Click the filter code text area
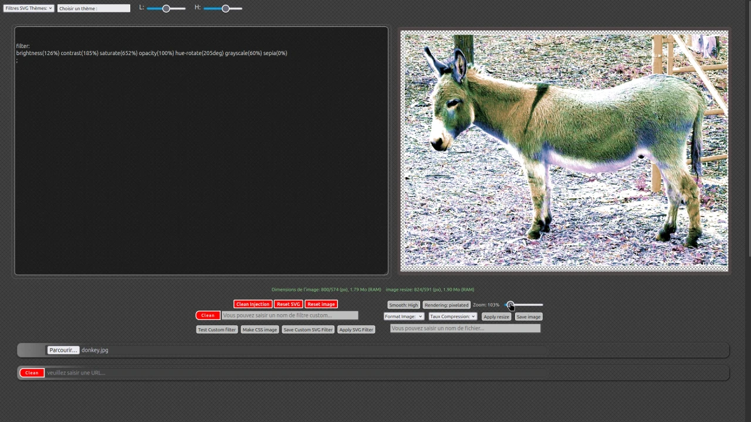The width and height of the screenshot is (751, 422). [201, 150]
